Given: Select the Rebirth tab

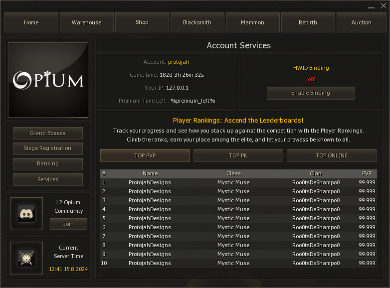Looking at the screenshot, I should tap(308, 22).
